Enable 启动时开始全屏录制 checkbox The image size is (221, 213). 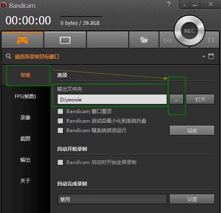pos(60,162)
